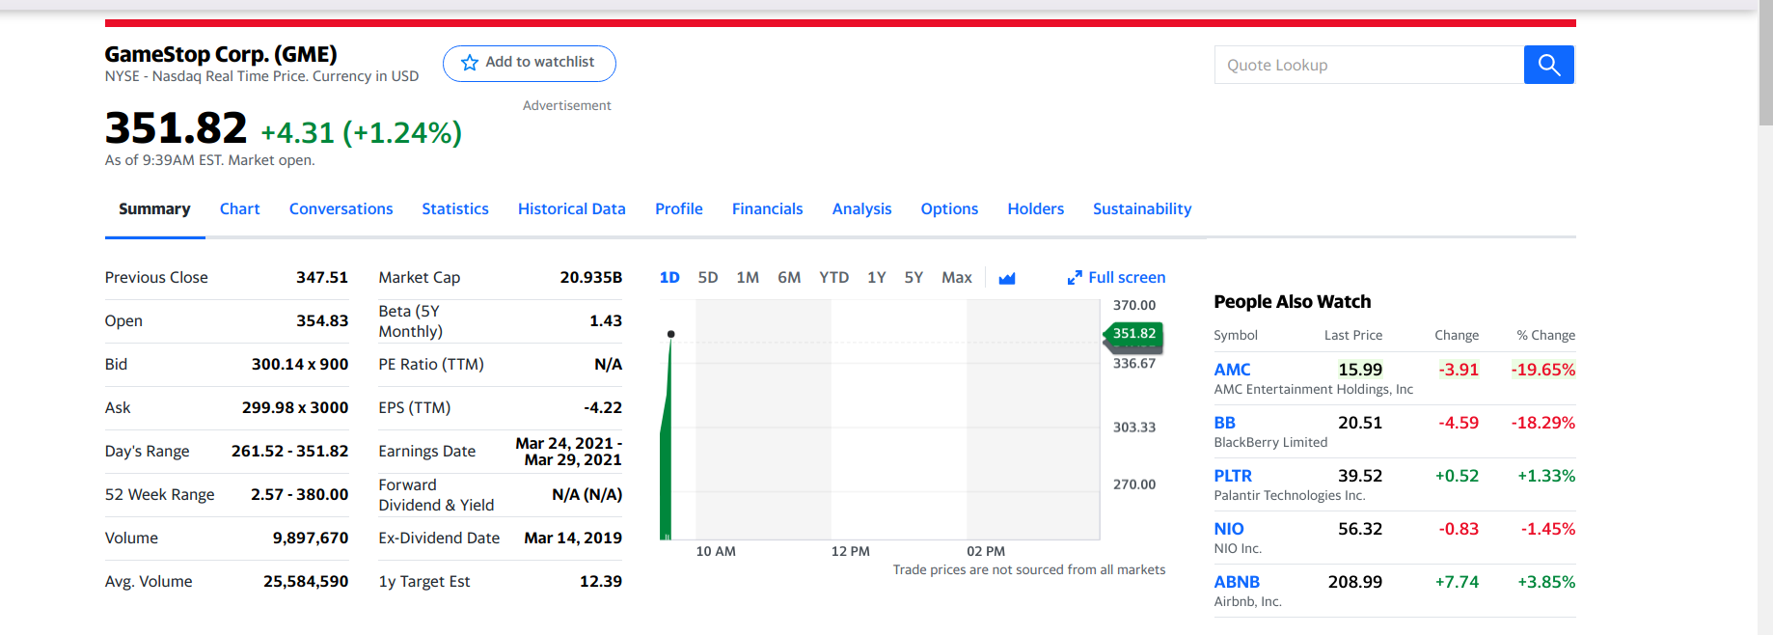
Task: Open the Options tab
Action: [949, 209]
